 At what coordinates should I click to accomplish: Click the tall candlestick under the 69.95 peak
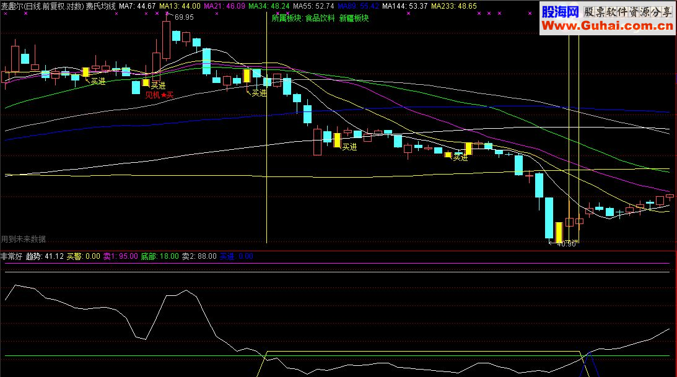point(166,40)
